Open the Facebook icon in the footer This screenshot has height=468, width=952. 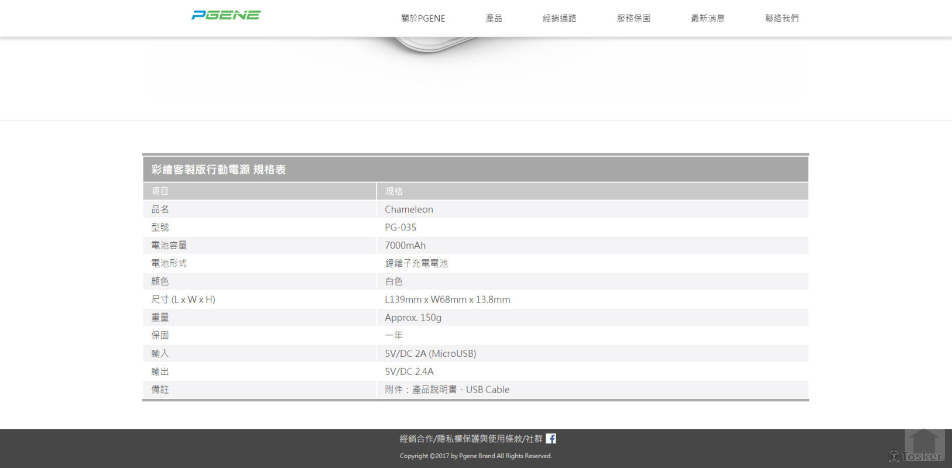click(551, 438)
